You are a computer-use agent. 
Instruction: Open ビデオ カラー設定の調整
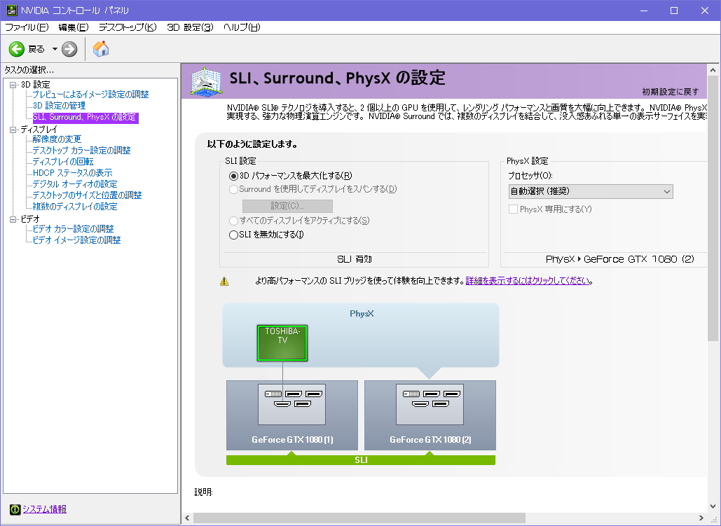[73, 228]
